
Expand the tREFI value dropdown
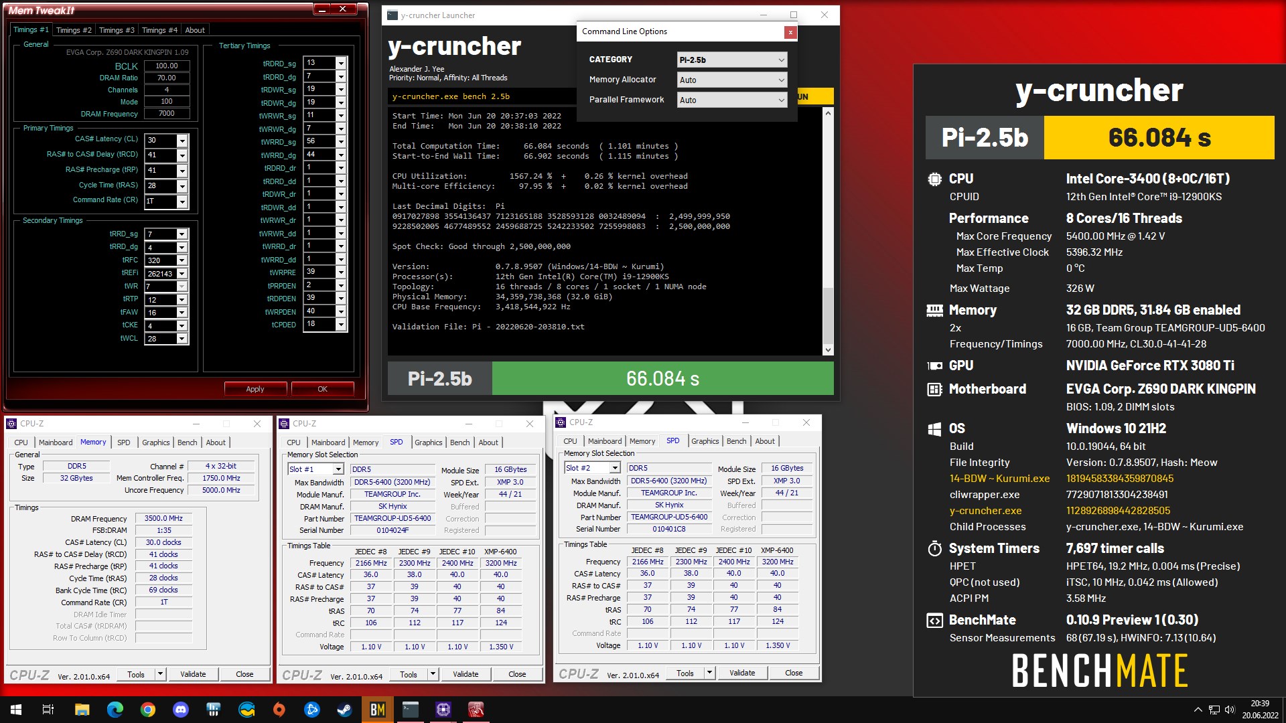point(182,274)
